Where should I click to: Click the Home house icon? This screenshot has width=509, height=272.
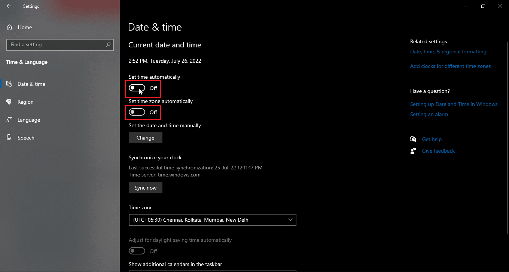(9, 27)
